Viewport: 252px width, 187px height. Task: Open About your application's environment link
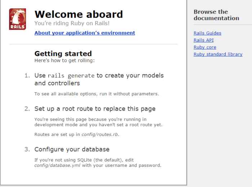click(85, 33)
